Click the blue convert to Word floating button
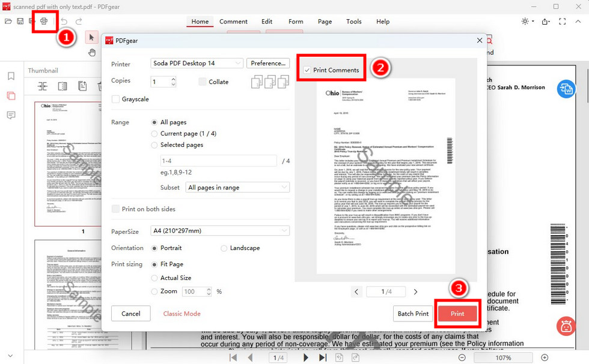 (566, 89)
